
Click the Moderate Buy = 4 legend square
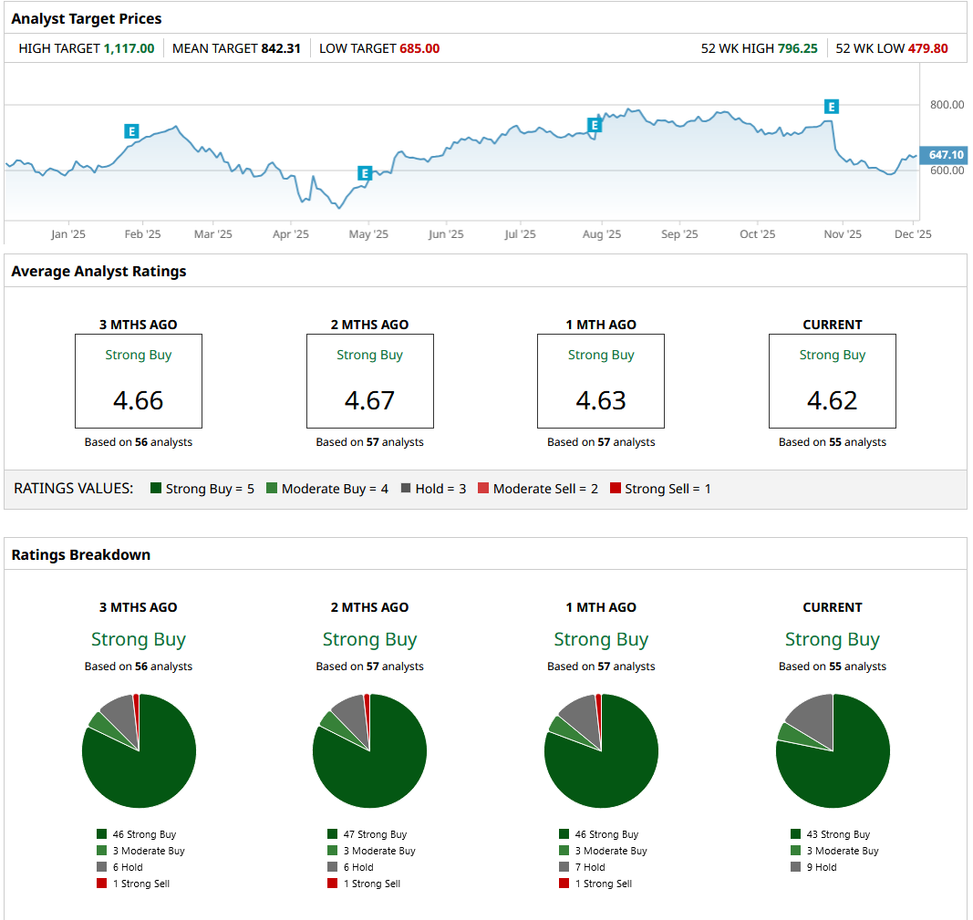(x=272, y=489)
